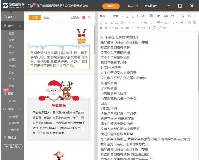Click the orange 编辑区 button
199x160 pixels.
click(111, 6)
